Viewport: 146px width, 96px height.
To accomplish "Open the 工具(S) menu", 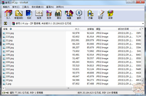I will 25,7.
